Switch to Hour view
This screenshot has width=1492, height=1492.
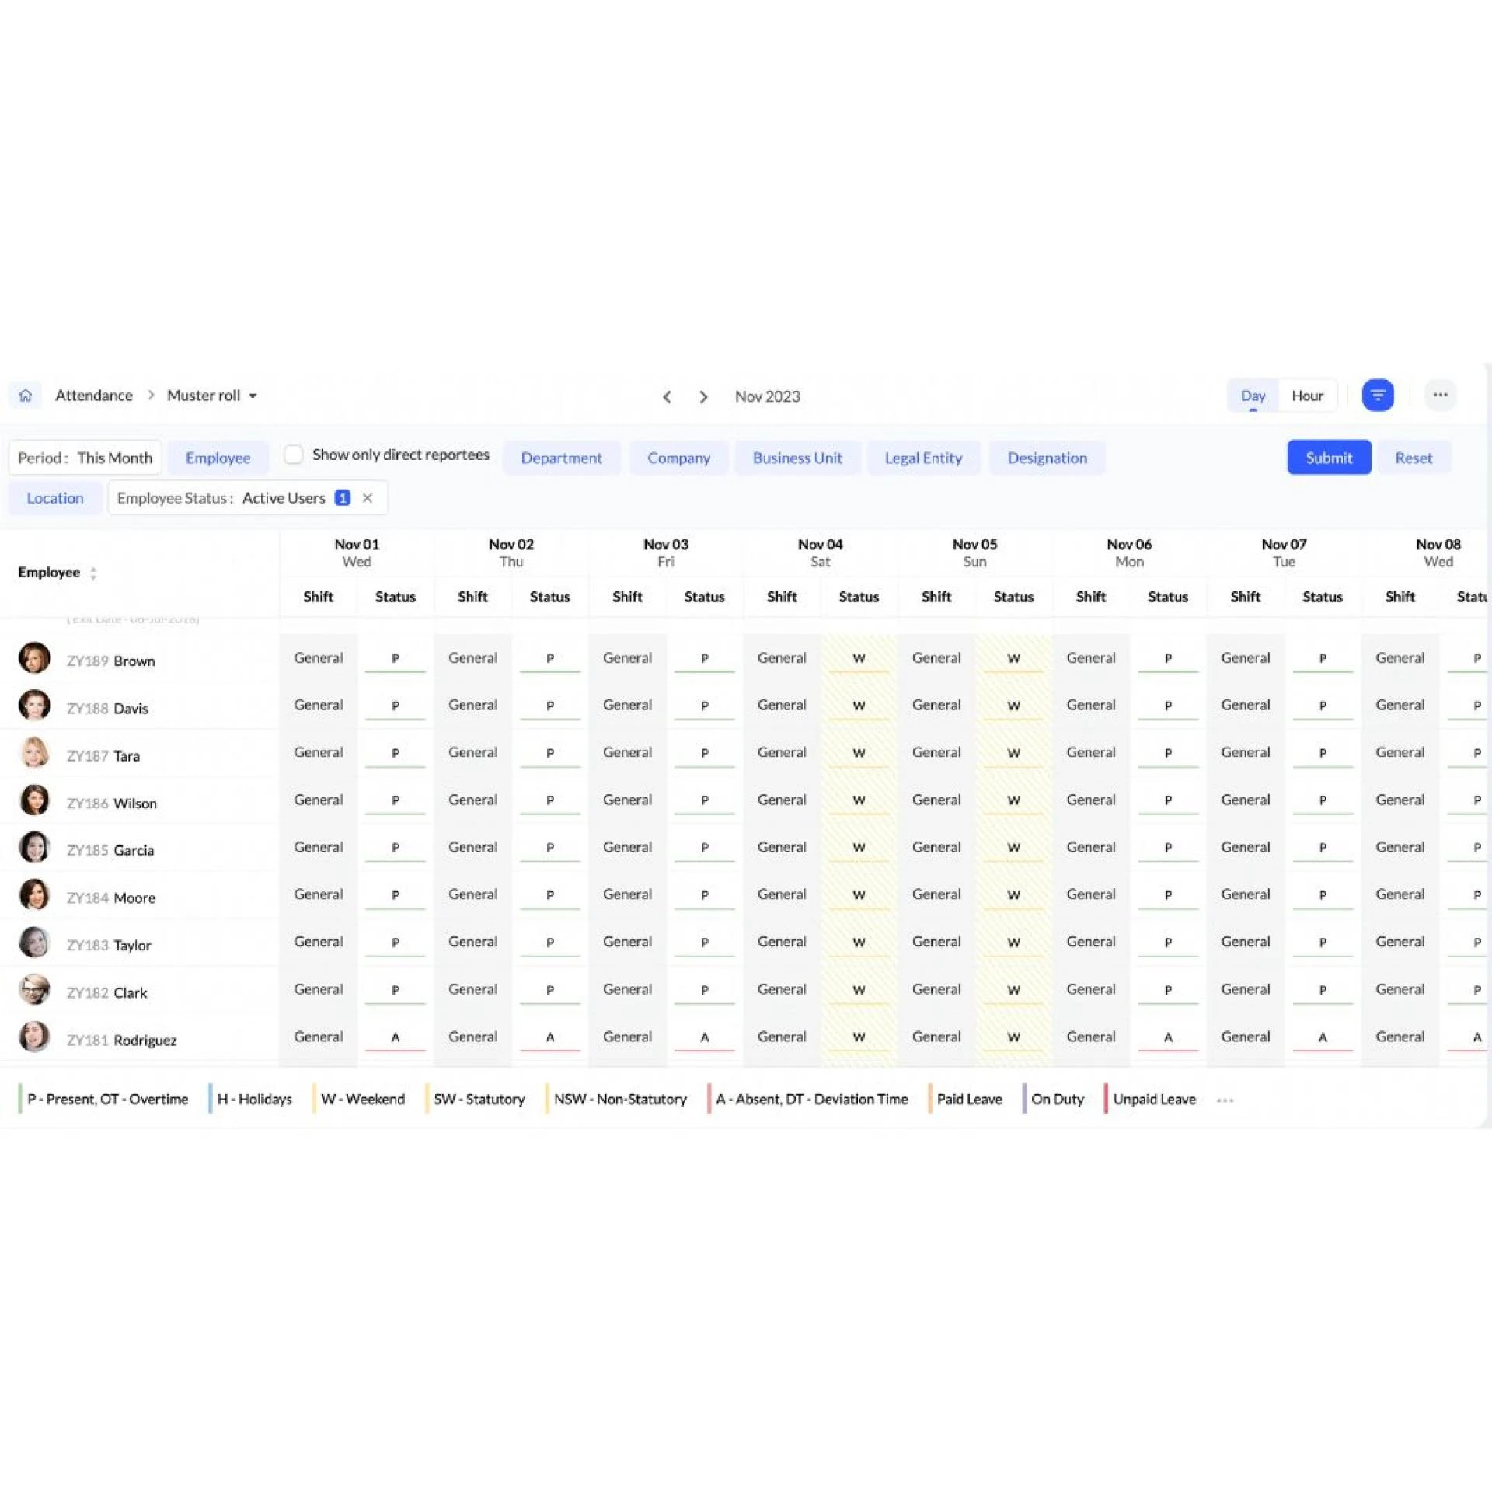(1307, 396)
